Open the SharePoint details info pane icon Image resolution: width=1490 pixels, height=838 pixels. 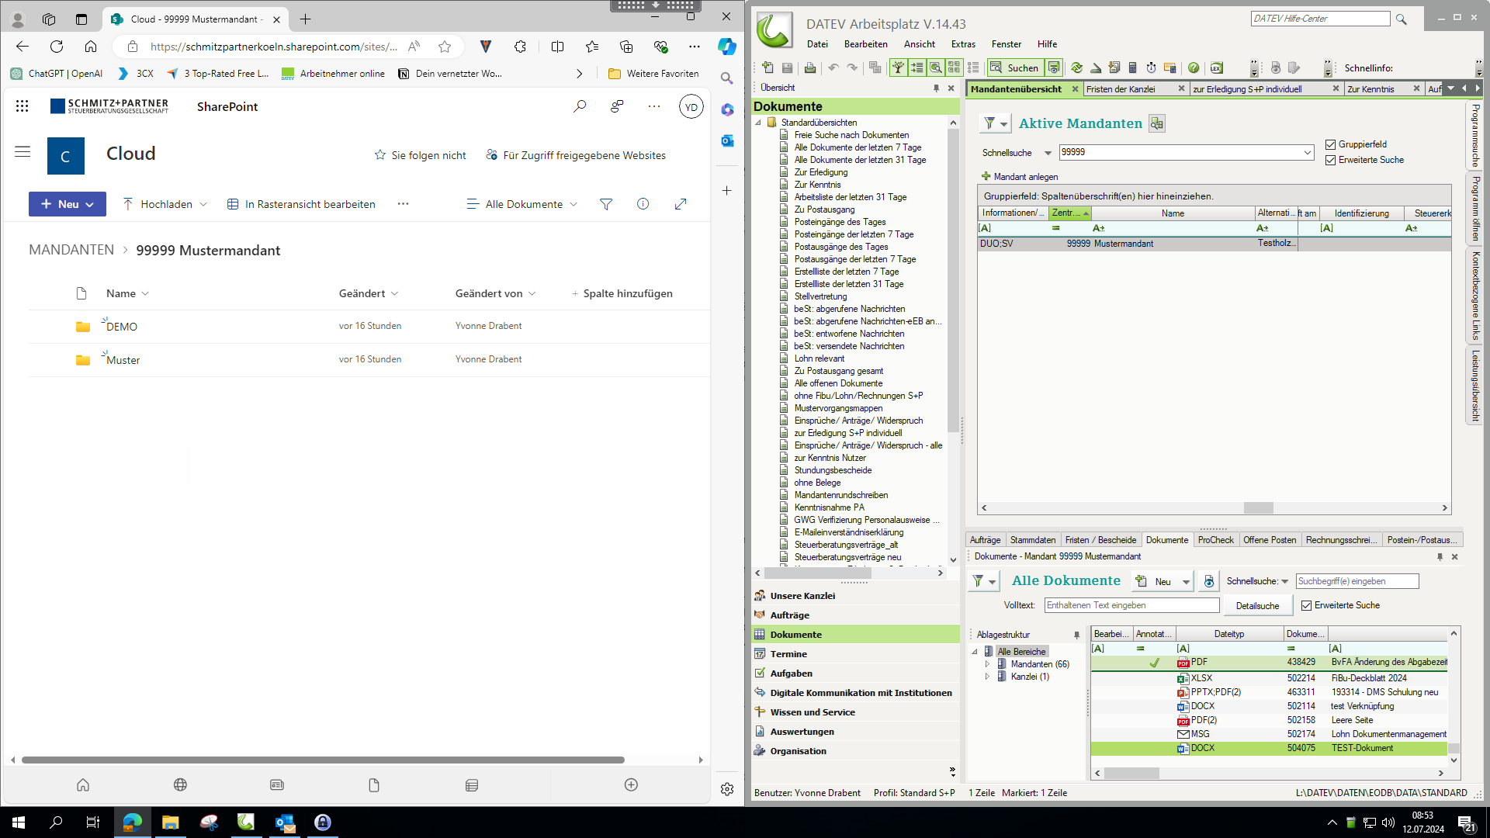click(643, 204)
